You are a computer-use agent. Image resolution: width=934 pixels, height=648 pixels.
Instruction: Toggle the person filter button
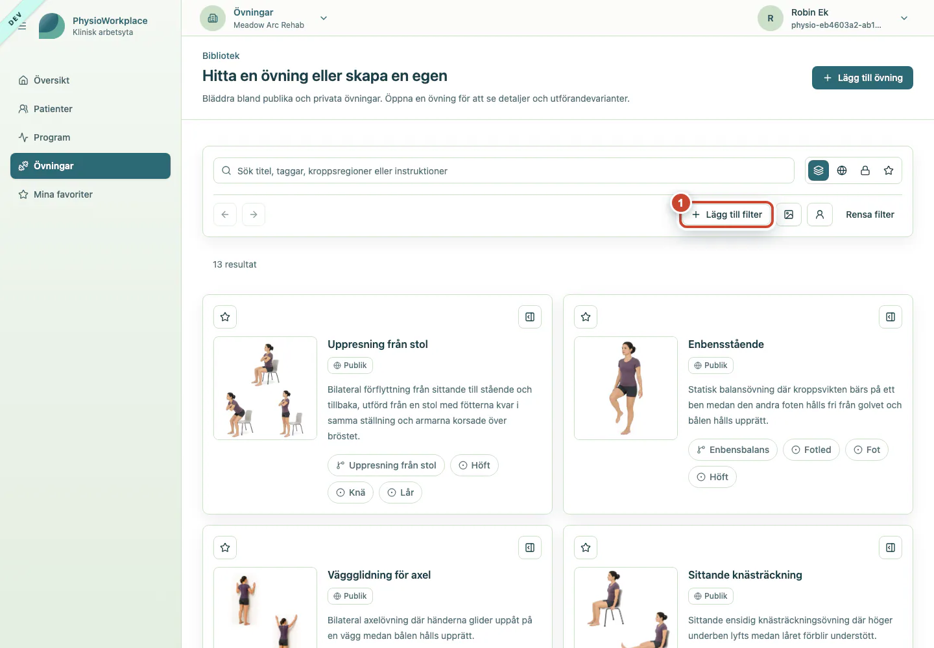tap(820, 214)
